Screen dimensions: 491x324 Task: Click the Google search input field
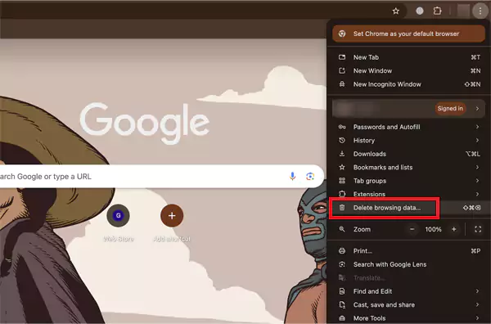click(161, 176)
